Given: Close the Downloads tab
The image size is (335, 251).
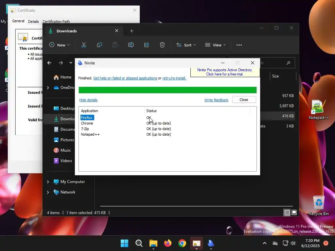Looking at the screenshot, I should click(x=117, y=31).
